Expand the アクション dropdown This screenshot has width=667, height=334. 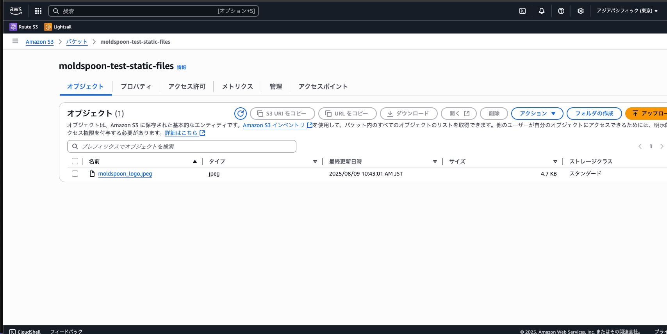click(x=537, y=114)
